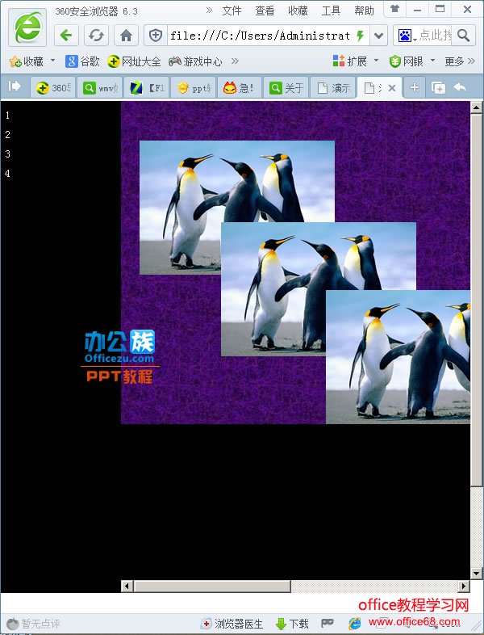484x635 pixels.
Task: Switch to the 360 tab
Action: 53,87
